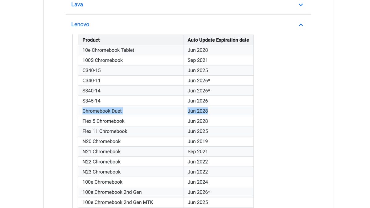Select Flex 5 Chromebook's Jun 2028 date
370x208 pixels.
(x=198, y=121)
